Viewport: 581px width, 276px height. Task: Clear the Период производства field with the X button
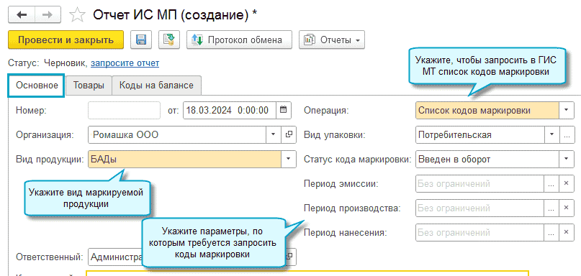[x=566, y=208]
